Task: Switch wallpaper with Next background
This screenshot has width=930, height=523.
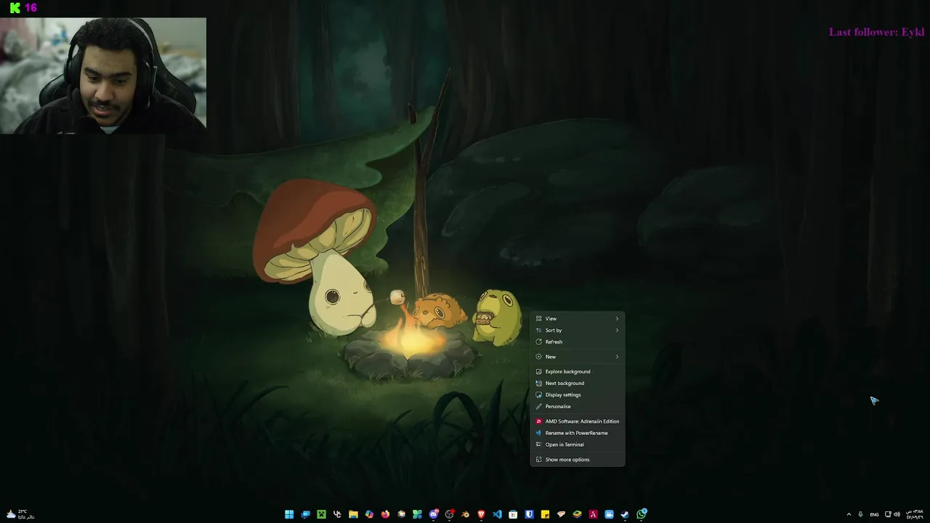Action: [578, 383]
